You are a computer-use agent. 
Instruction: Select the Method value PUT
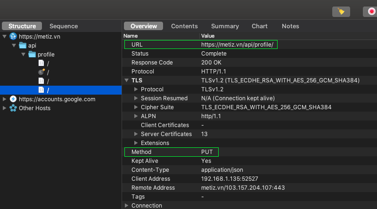pos(207,152)
